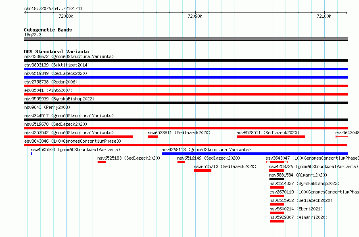The height and width of the screenshot is (237, 359).
Task: Open the esv3893139 (Suktitipat2014) variant label
Action: pos(57,65)
